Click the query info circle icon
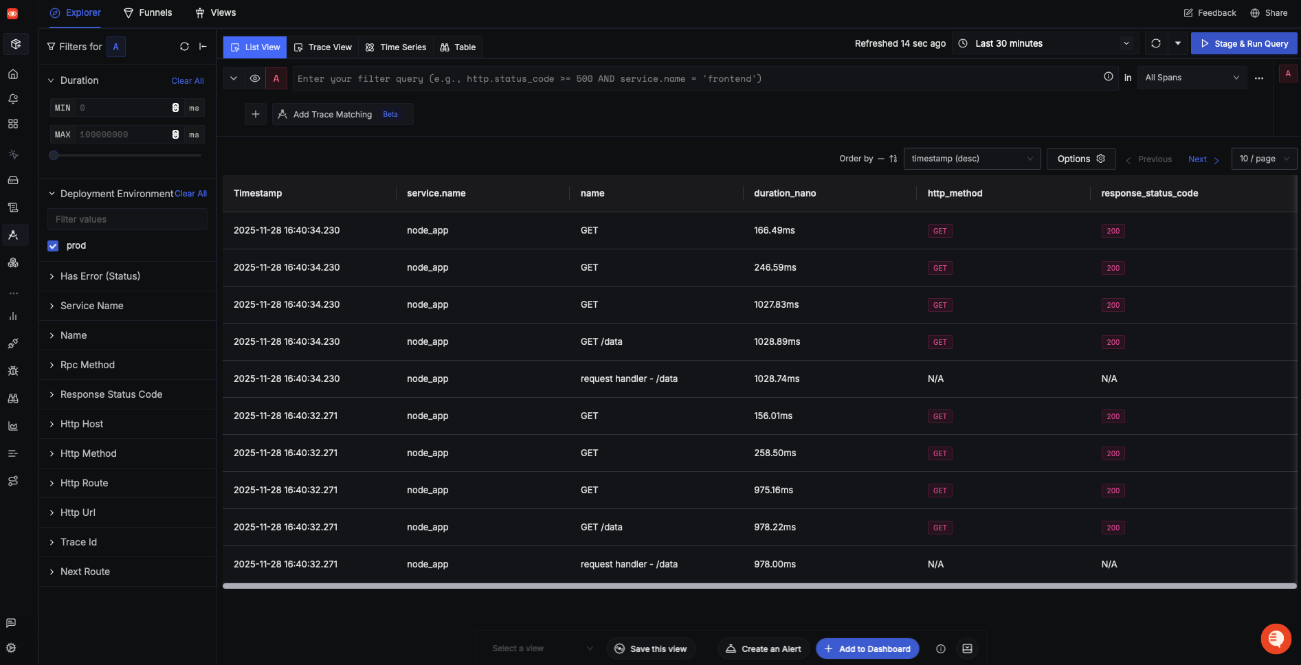Viewport: 1301px width, 665px height. pyautogui.click(x=1108, y=77)
